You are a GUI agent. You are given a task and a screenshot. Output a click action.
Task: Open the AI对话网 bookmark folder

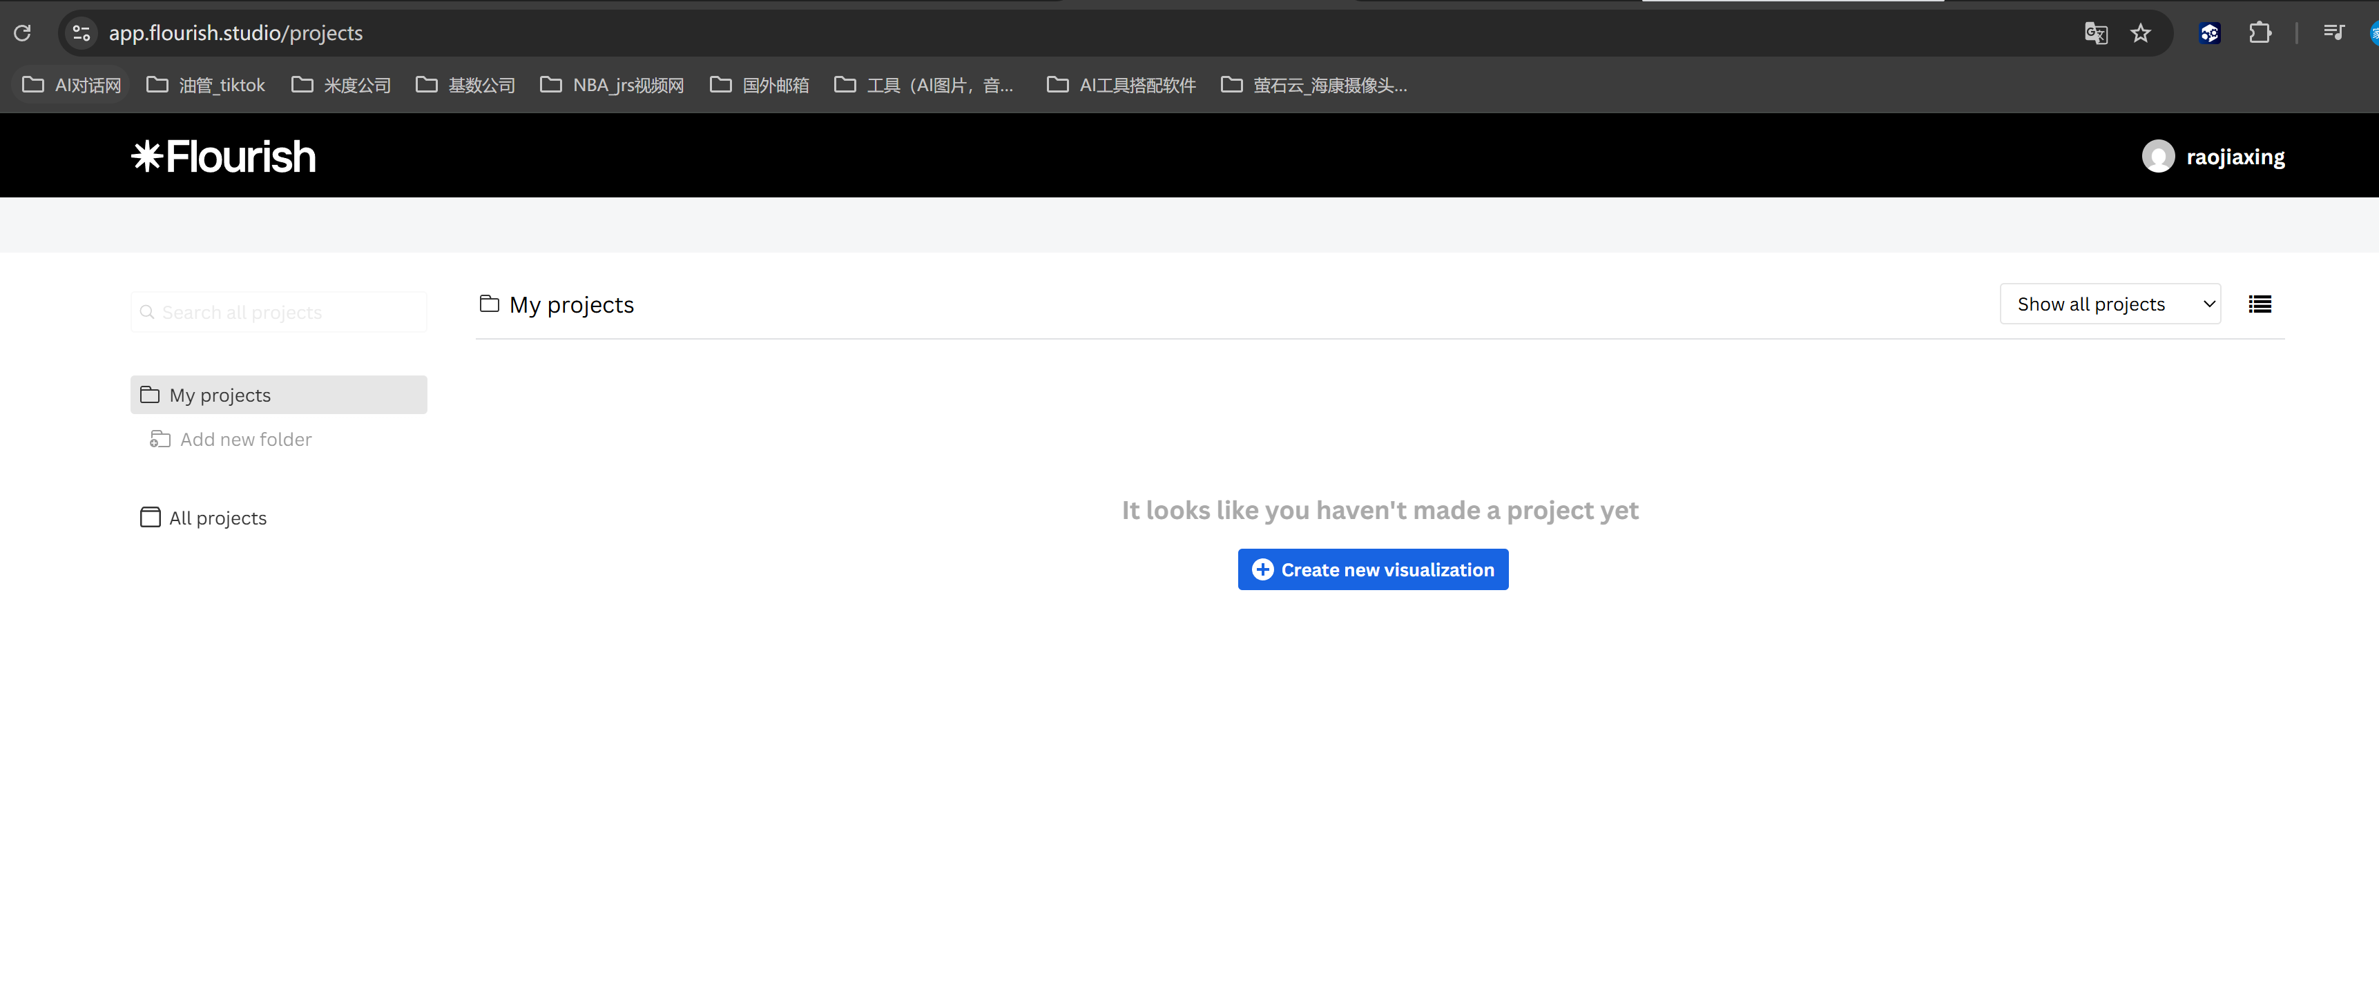(72, 85)
